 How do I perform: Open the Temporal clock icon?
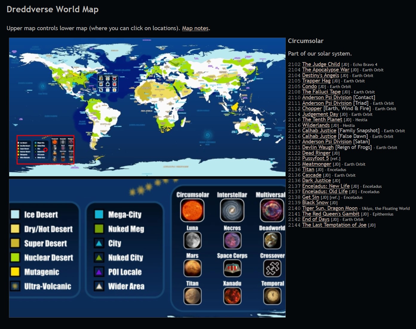272,296
